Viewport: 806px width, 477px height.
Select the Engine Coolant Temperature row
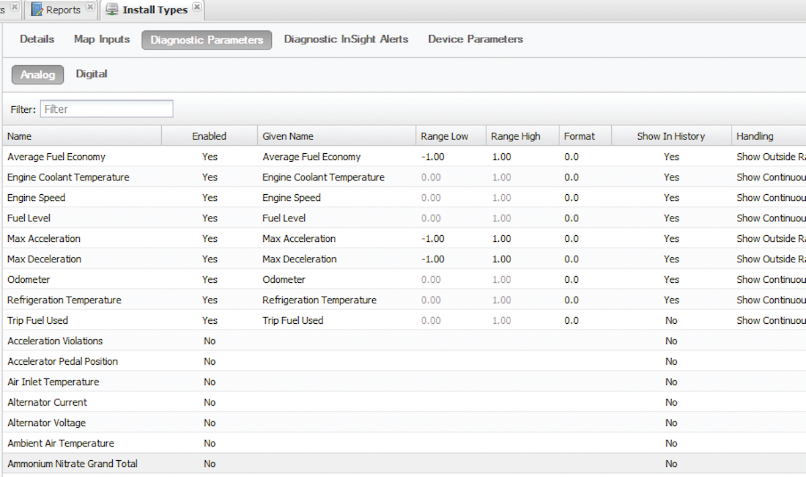pyautogui.click(x=68, y=177)
